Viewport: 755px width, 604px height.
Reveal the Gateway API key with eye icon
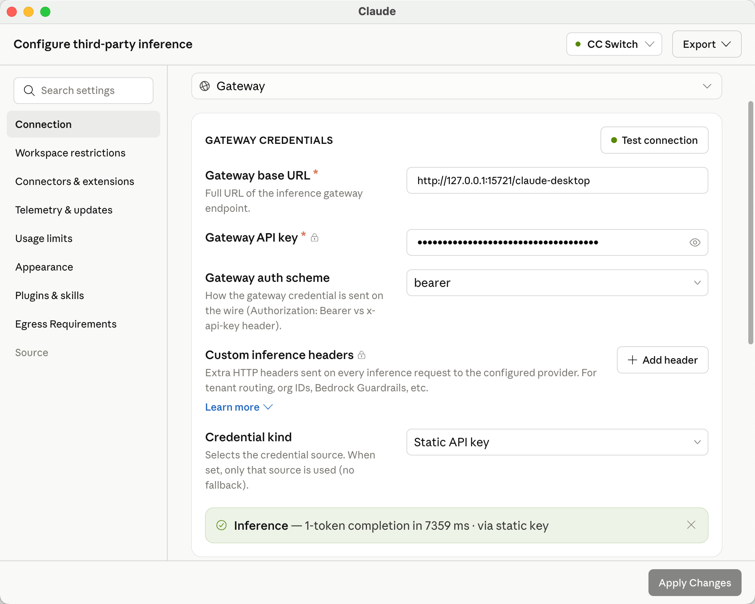pyautogui.click(x=695, y=242)
